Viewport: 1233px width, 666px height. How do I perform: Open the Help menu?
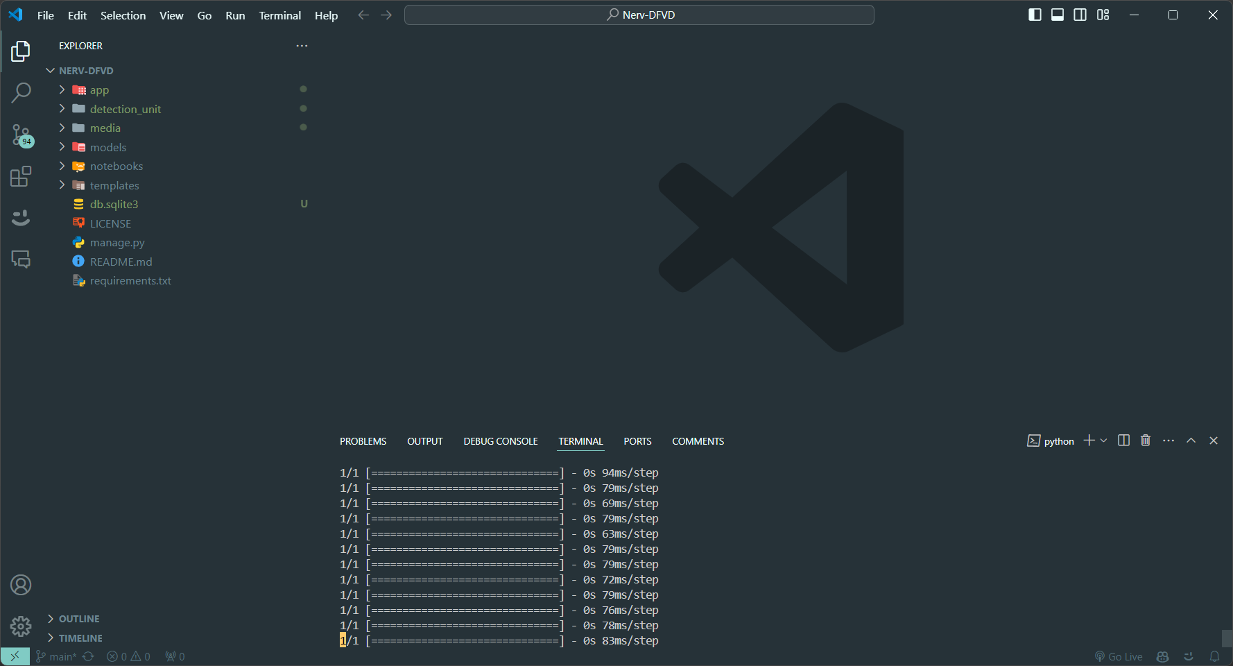pos(327,15)
